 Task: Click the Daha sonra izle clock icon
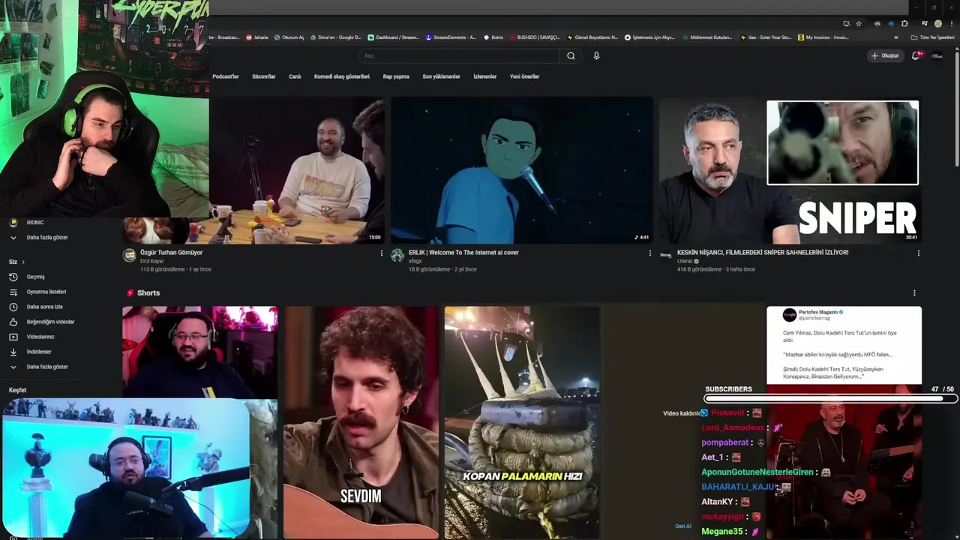13,307
